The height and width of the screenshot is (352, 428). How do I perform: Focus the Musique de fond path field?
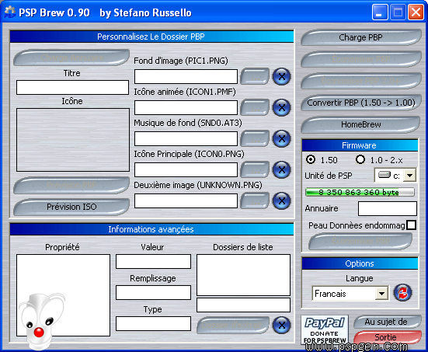coord(186,139)
